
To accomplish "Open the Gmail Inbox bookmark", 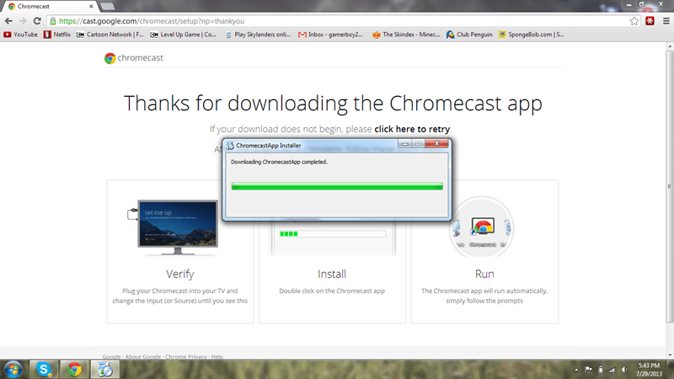I will (330, 35).
